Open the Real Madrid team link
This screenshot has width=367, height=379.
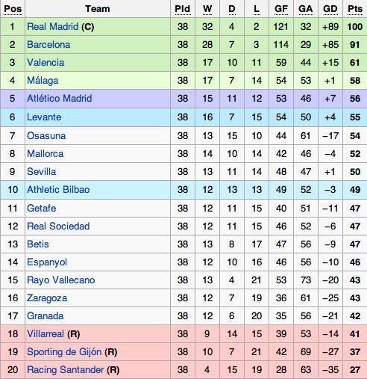[53, 26]
